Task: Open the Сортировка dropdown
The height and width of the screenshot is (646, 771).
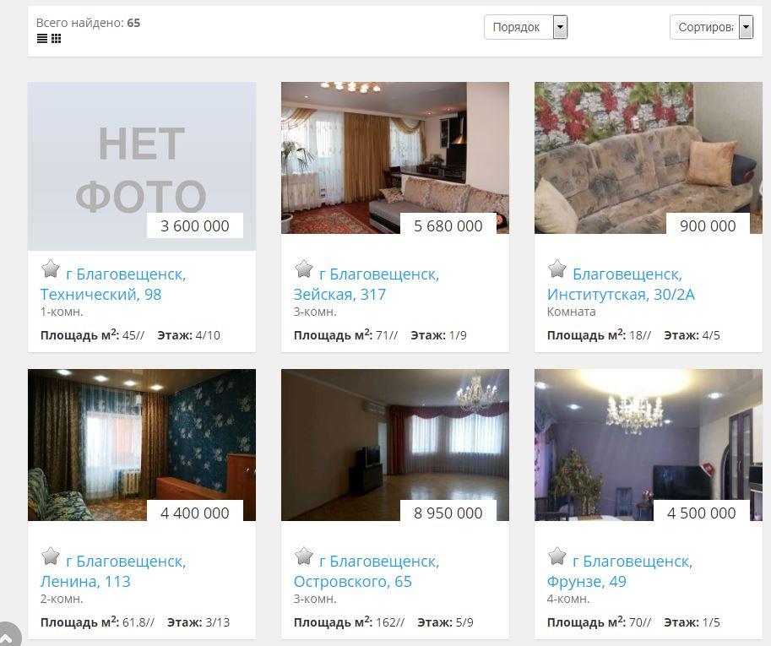Action: (711, 27)
